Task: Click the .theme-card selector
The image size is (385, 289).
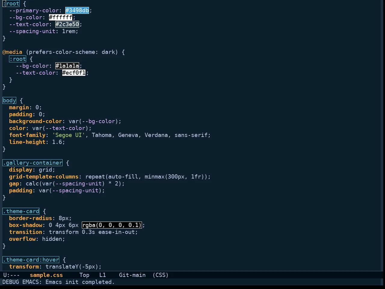Action: [21, 211]
